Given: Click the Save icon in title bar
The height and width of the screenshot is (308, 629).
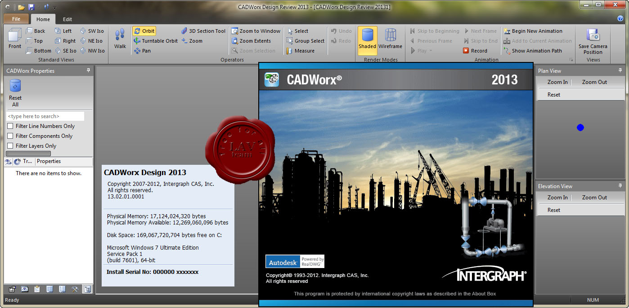Looking at the screenshot, I should [x=31, y=7].
